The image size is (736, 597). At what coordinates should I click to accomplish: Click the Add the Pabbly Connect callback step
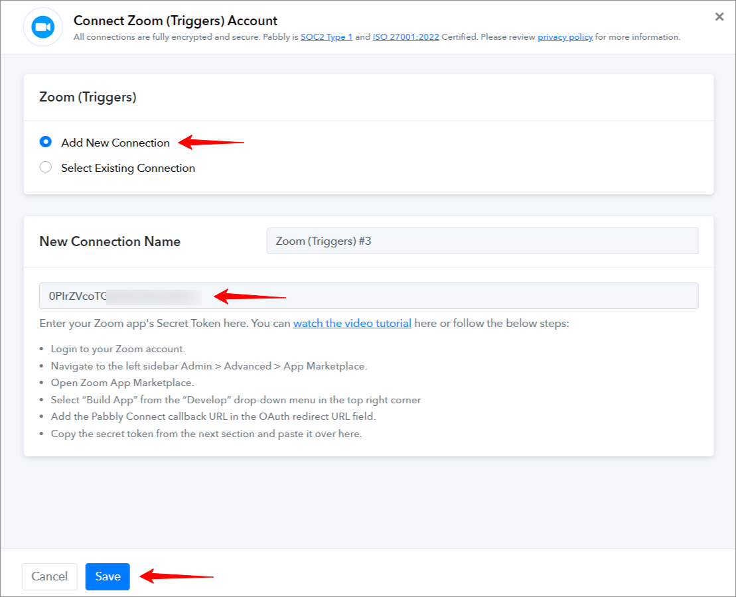[213, 417]
